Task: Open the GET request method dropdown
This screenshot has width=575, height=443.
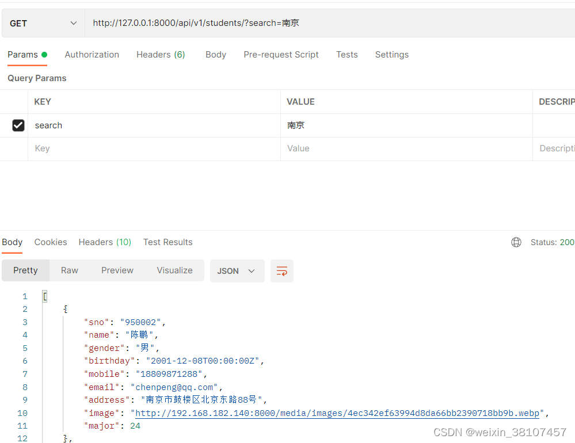Action: tap(43, 23)
